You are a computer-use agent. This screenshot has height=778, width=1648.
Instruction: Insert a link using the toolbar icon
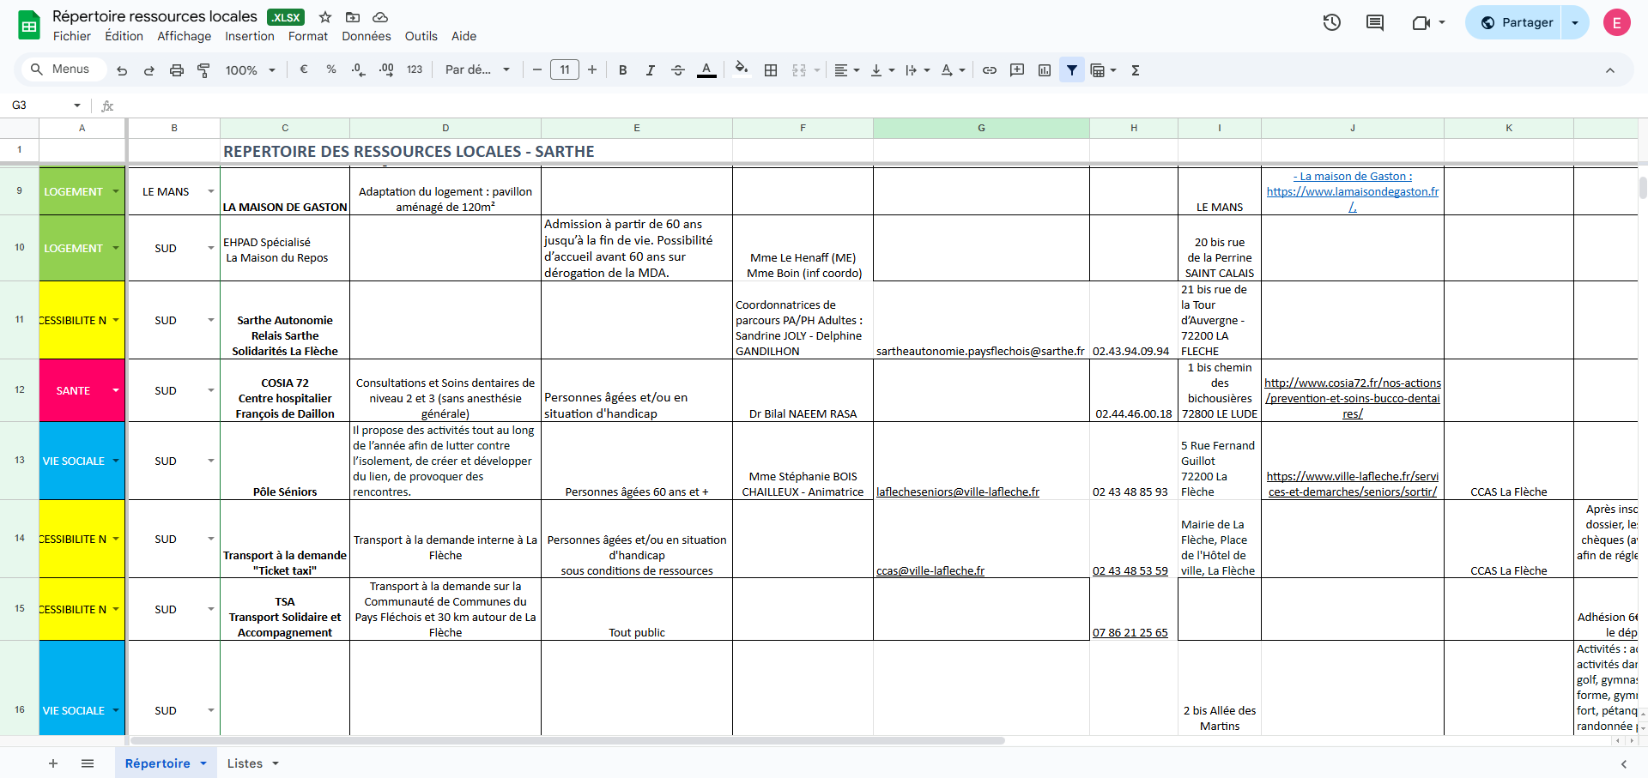pos(990,70)
